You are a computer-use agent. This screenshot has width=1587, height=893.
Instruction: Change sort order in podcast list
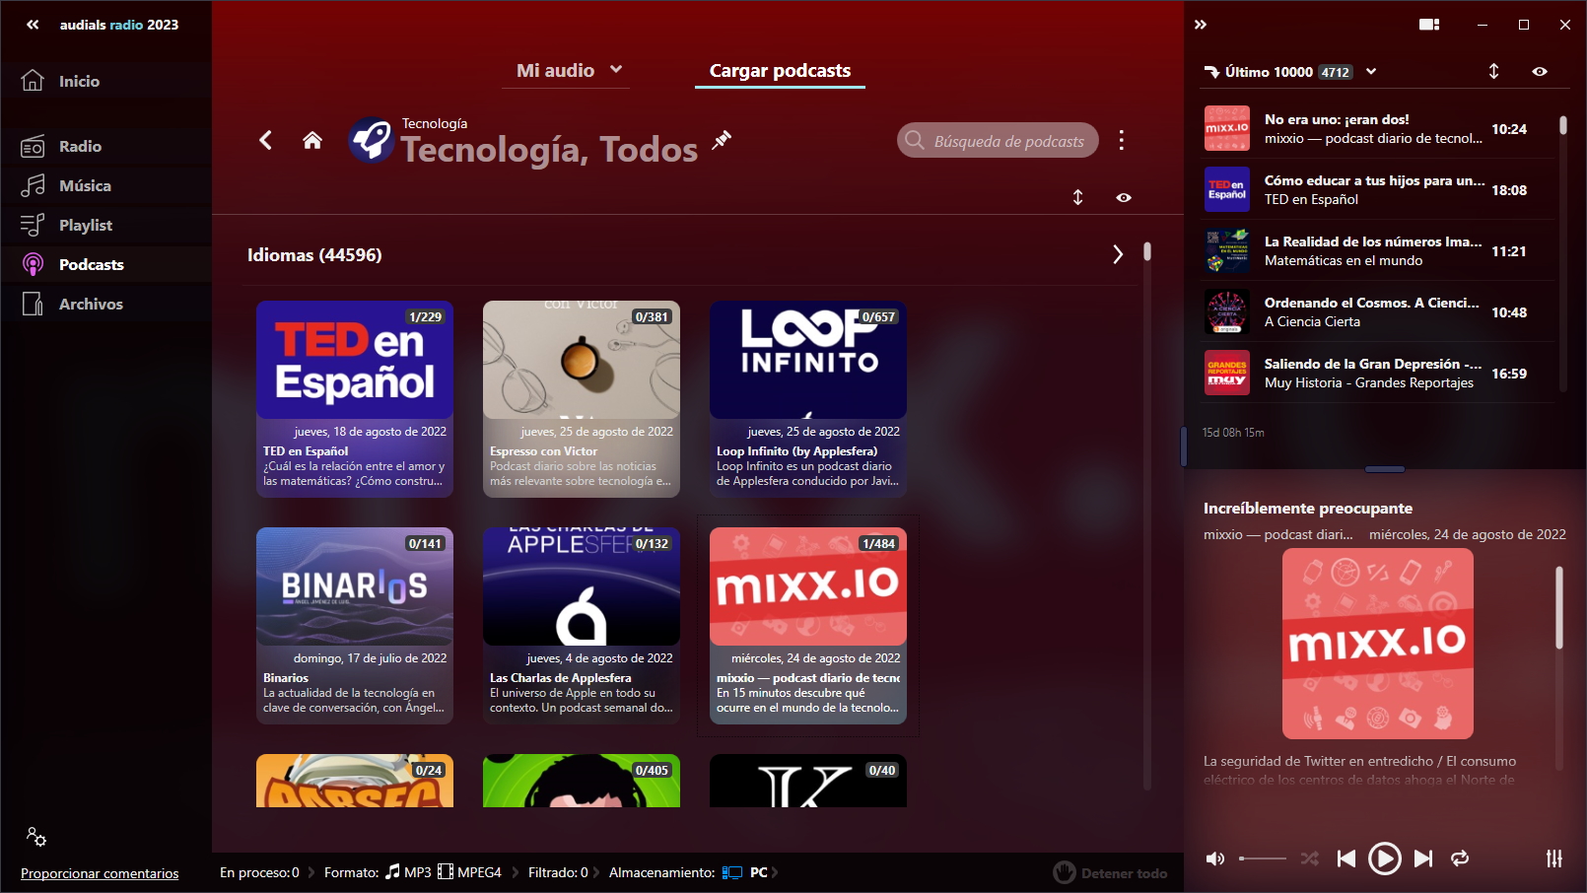tap(1078, 197)
